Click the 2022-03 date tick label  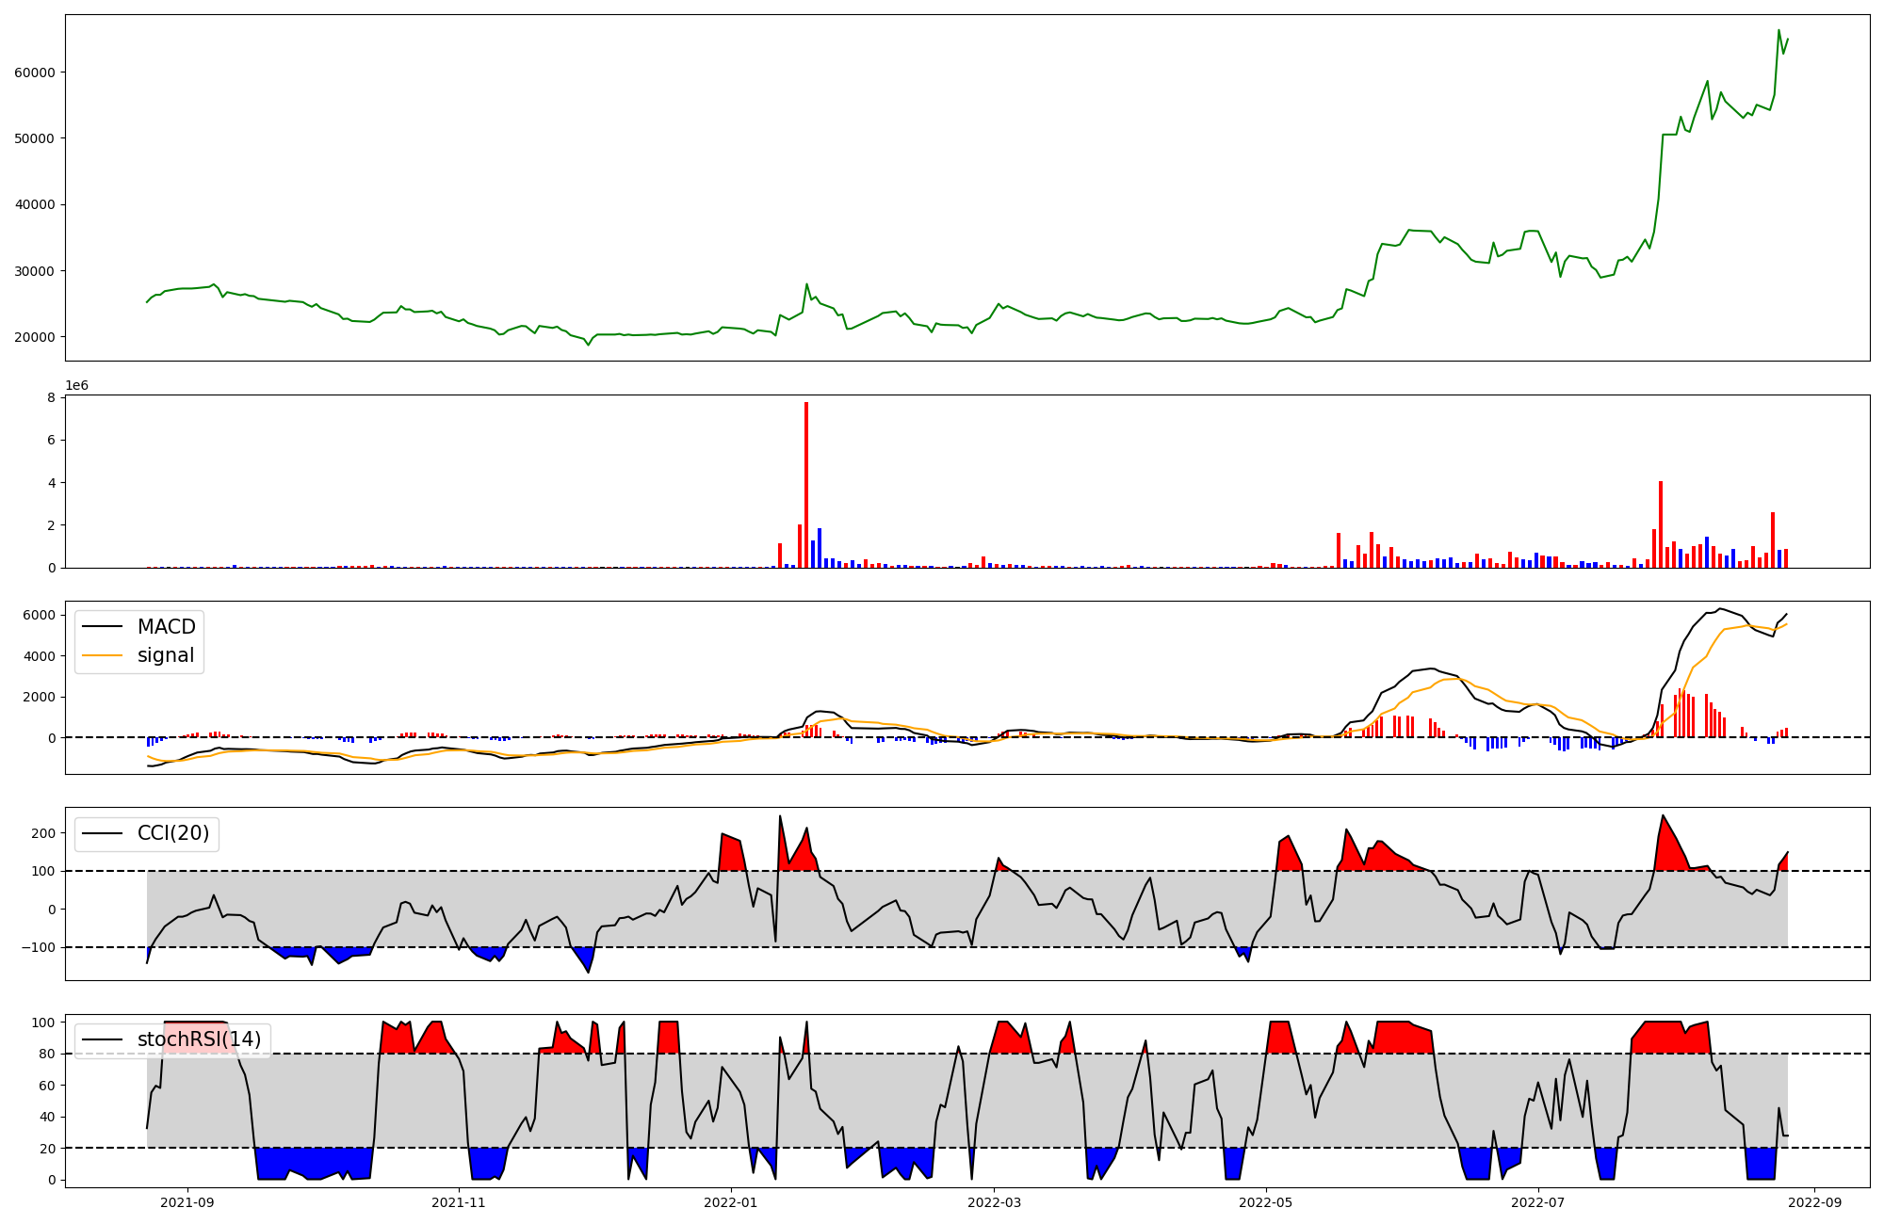(x=994, y=1202)
